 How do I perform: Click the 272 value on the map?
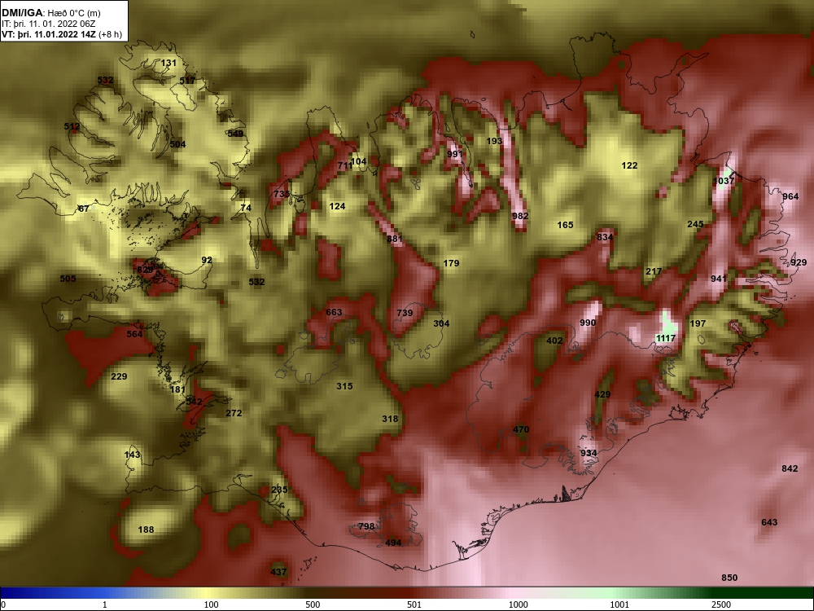pos(234,413)
